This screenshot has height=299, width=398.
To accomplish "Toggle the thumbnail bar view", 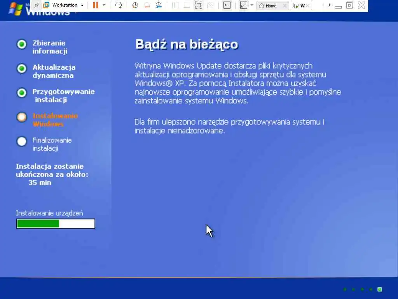I will (x=187, y=5).
